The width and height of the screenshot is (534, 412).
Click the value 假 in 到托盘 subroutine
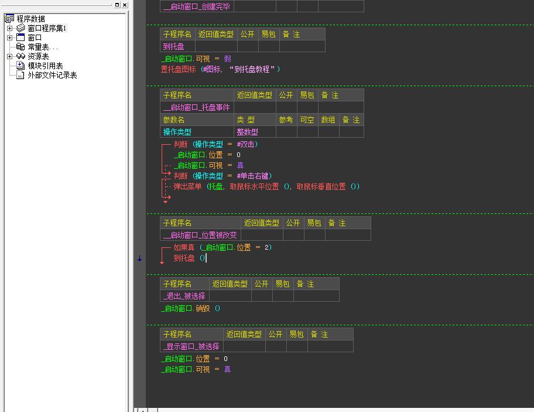[228, 59]
